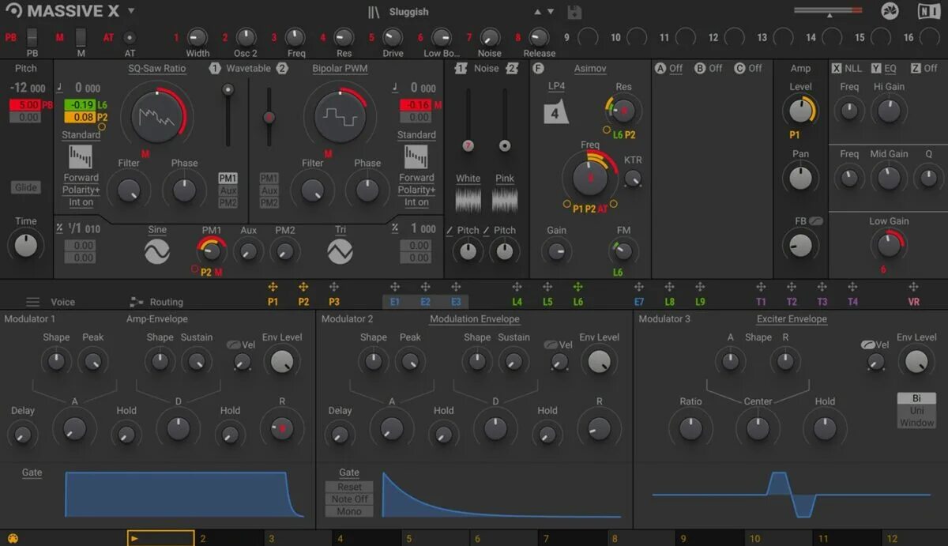Open oscillator 1 Standard mode menu
Viewport: 948px width, 546px height.
[81, 135]
